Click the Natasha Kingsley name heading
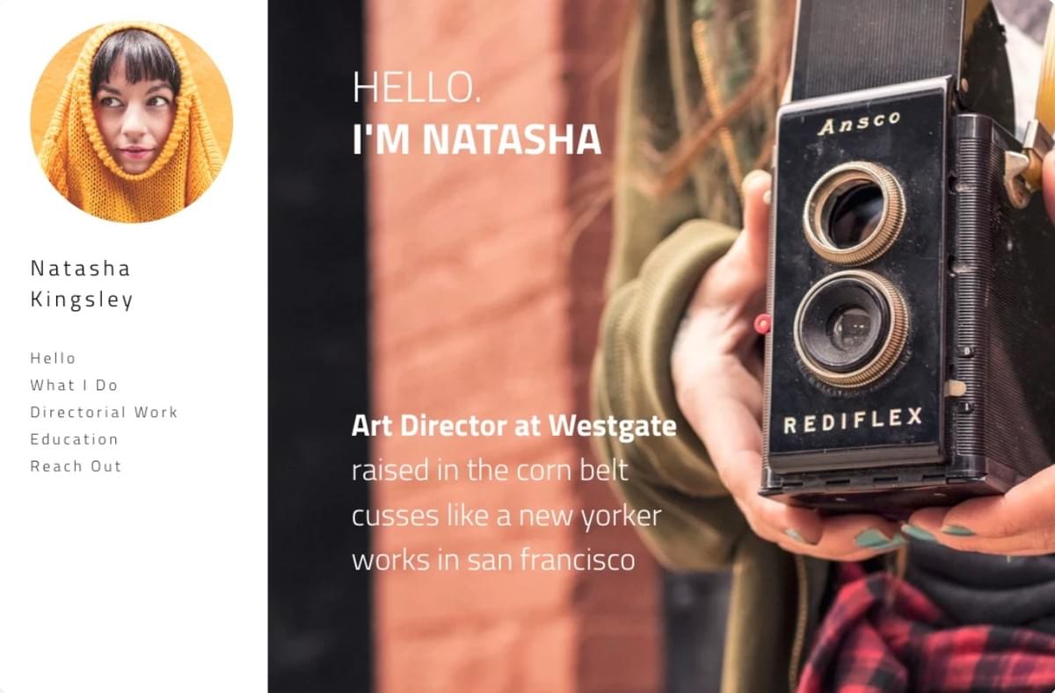The image size is (1055, 693). 82,284
